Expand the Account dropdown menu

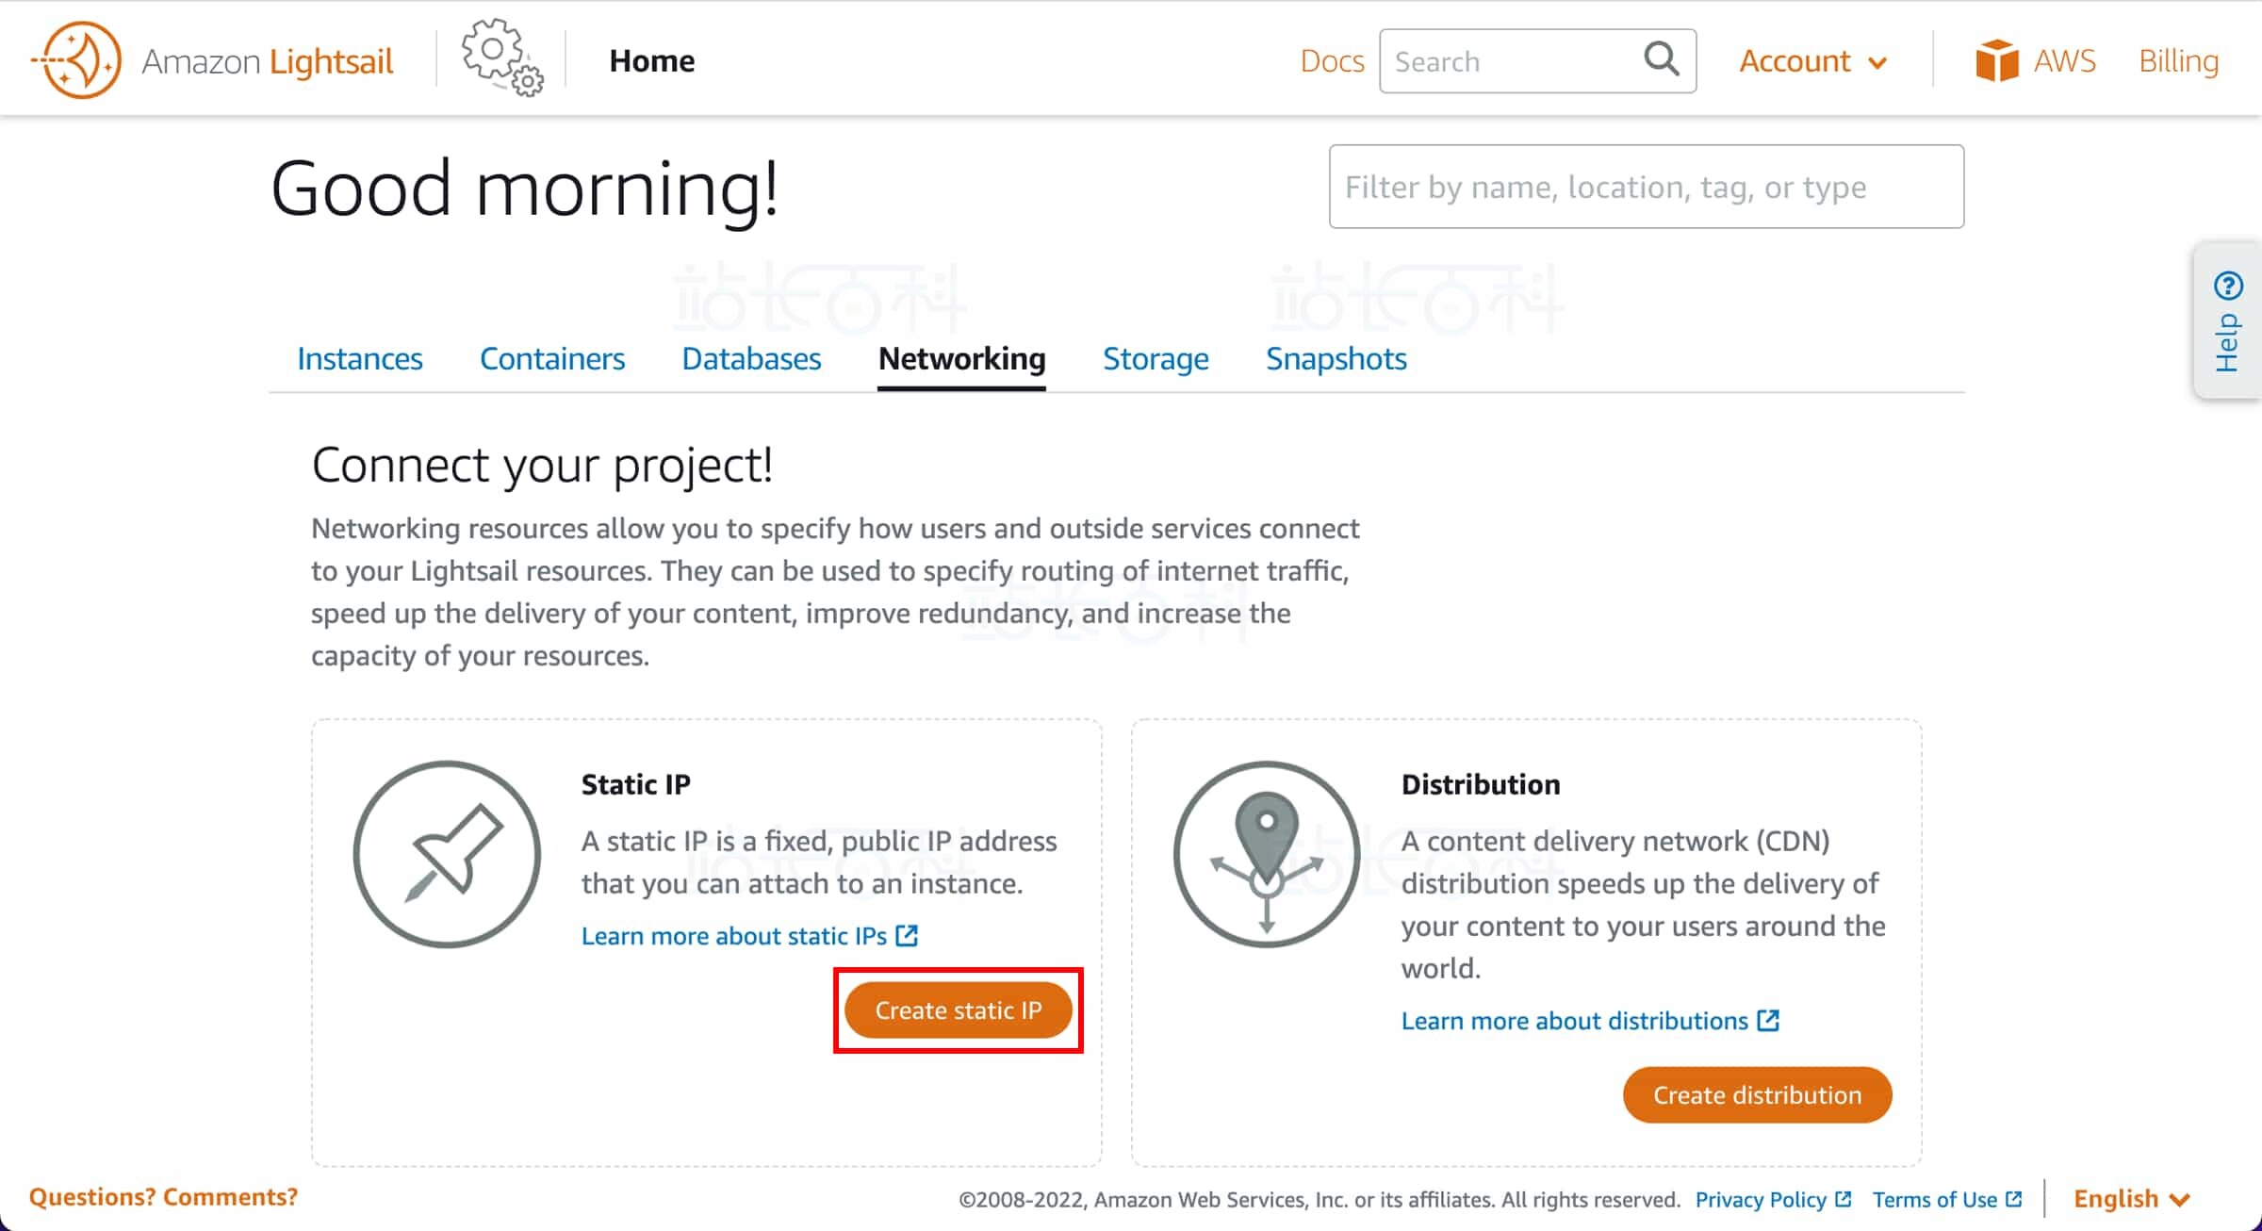1812,61
